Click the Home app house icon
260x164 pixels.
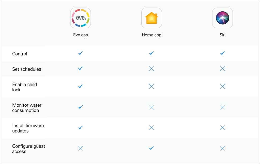[x=151, y=18]
